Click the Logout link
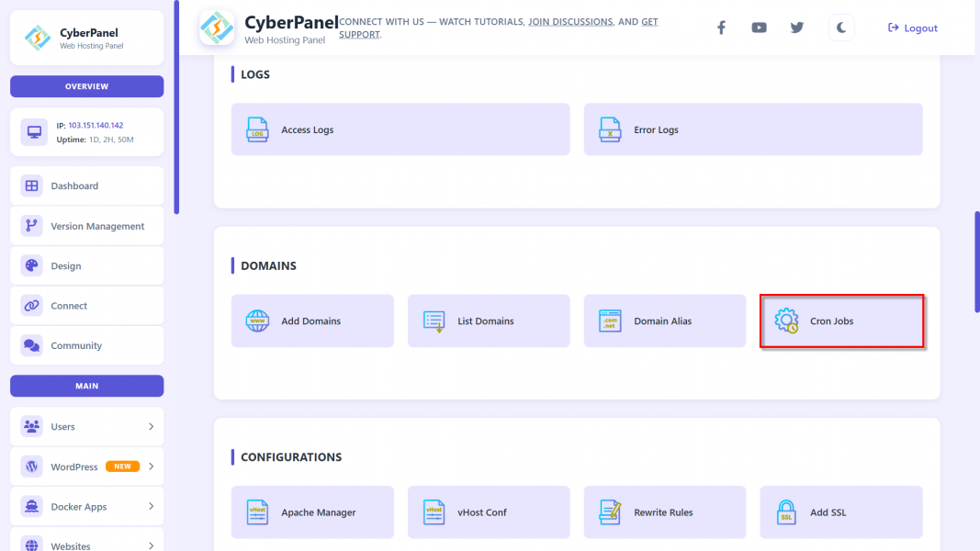980x551 pixels. [x=913, y=28]
